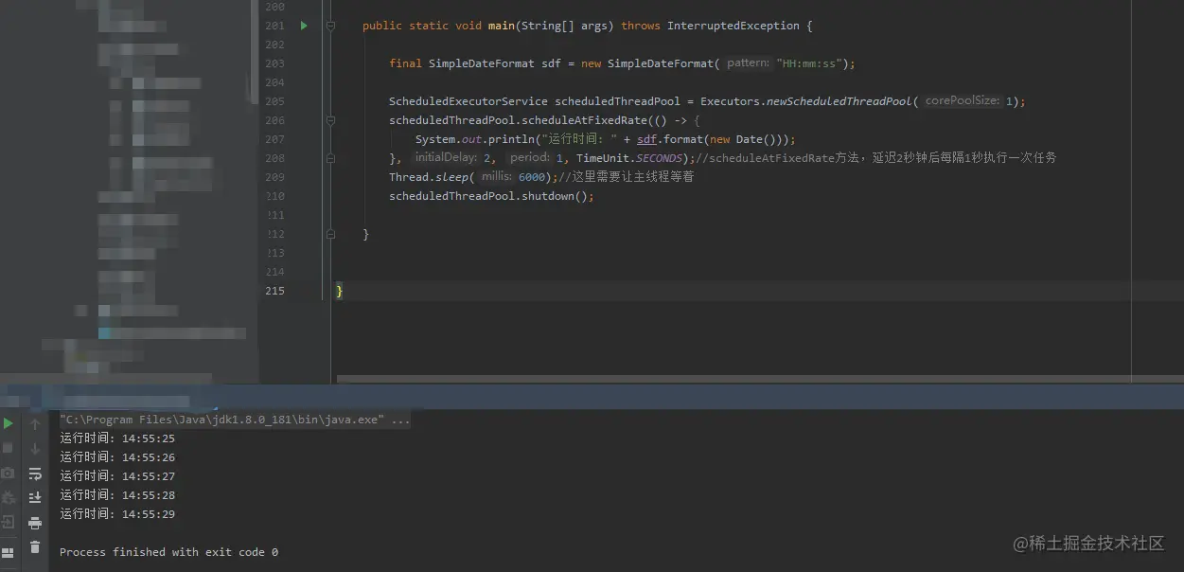The height and width of the screenshot is (572, 1184).
Task: Click the Dump Threads camera icon
Action: point(9,473)
